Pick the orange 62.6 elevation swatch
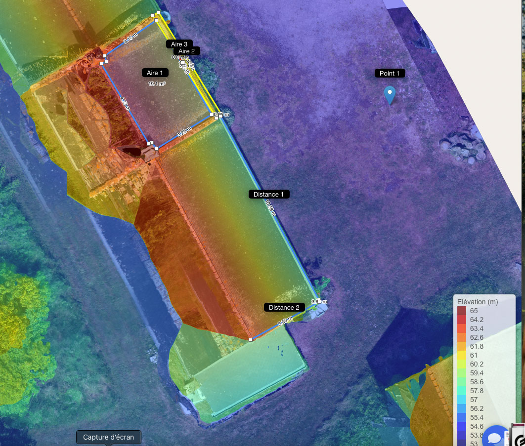This screenshot has width=525, height=446. (462, 337)
